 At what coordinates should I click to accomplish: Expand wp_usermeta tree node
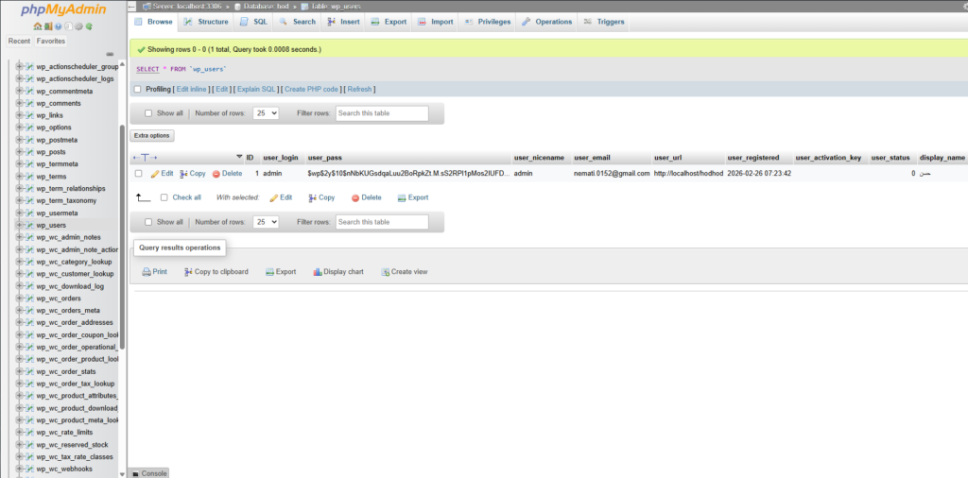point(19,213)
